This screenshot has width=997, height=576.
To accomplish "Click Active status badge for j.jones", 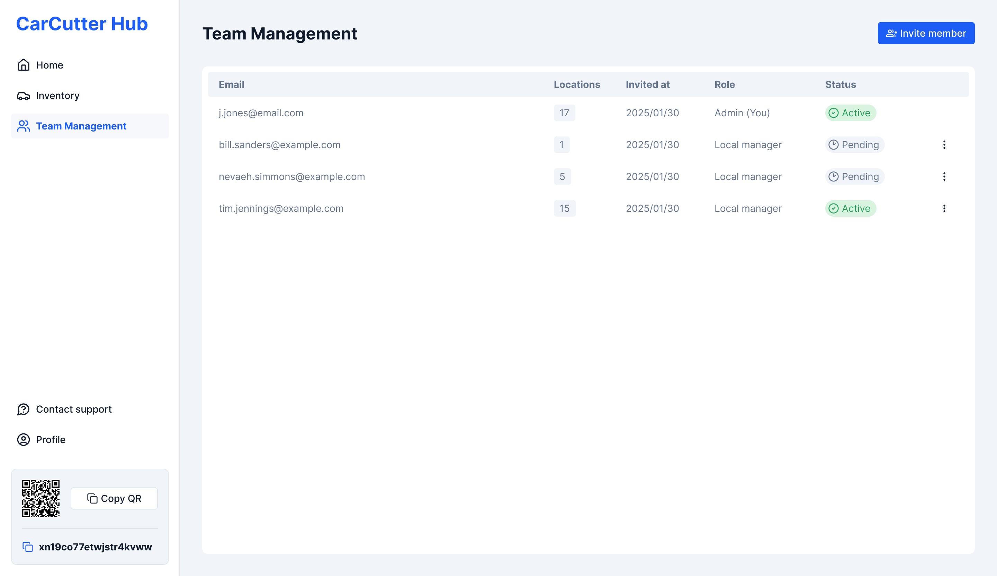I will pyautogui.click(x=851, y=113).
